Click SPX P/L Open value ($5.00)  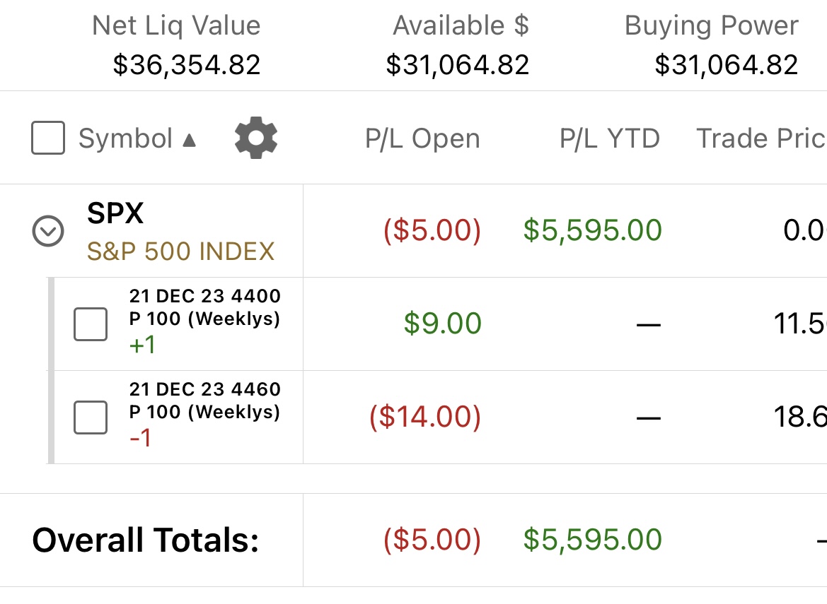point(432,230)
